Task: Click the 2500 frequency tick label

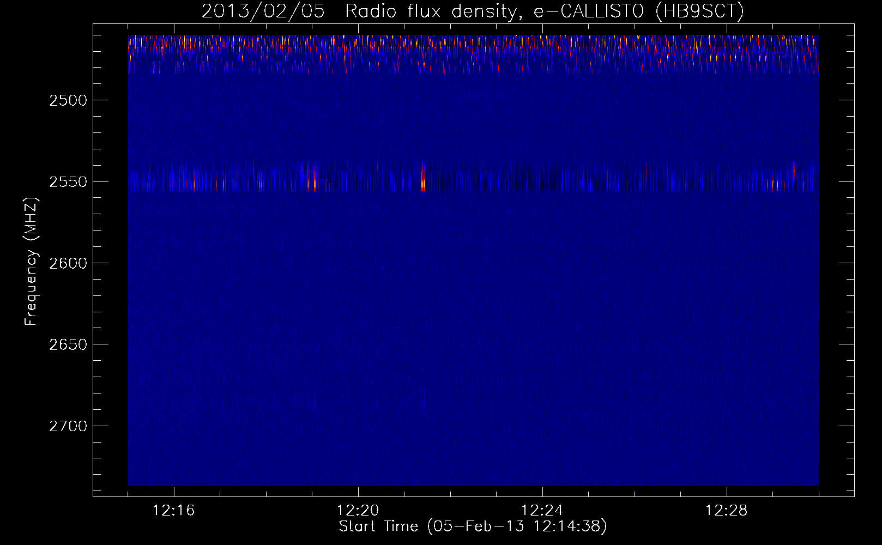Action: [x=69, y=100]
